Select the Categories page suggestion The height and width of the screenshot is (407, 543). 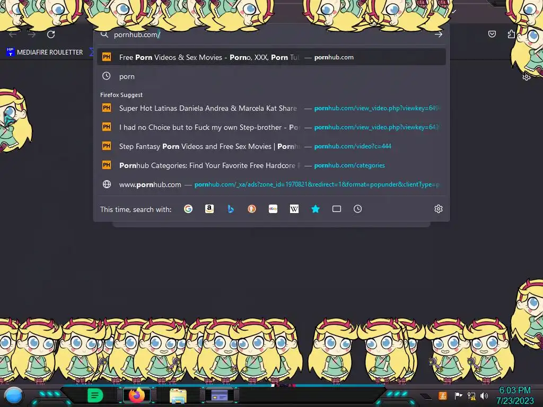tap(271, 165)
